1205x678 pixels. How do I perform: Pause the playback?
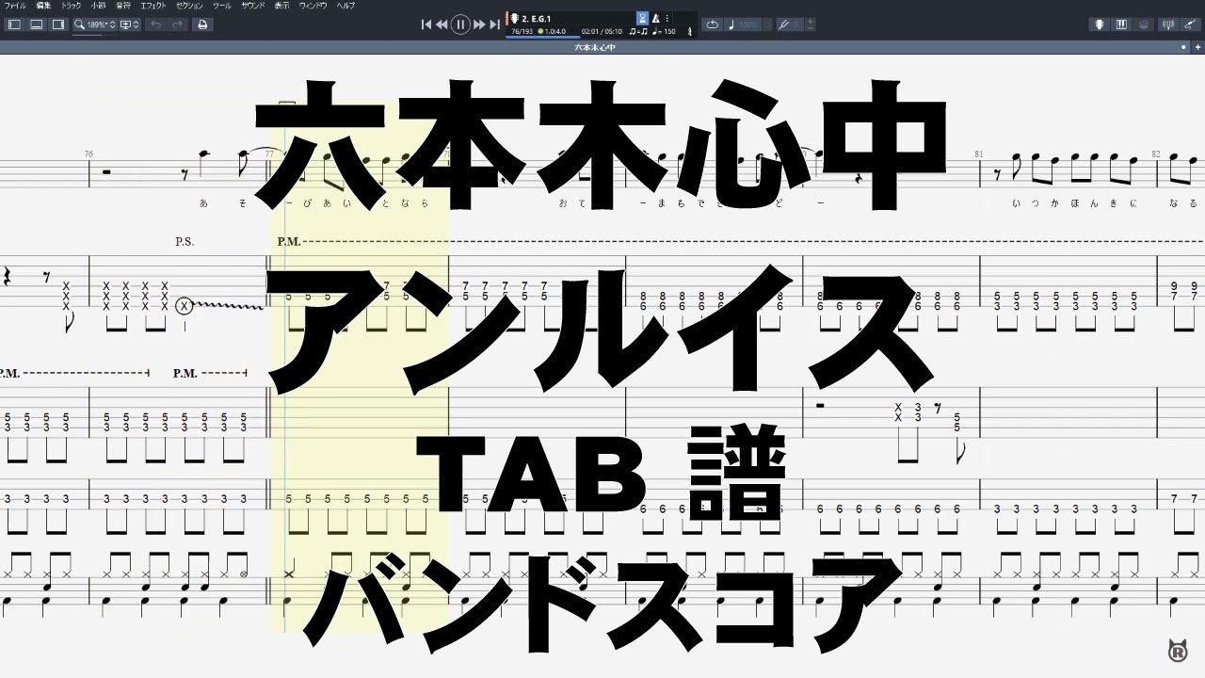coord(460,24)
